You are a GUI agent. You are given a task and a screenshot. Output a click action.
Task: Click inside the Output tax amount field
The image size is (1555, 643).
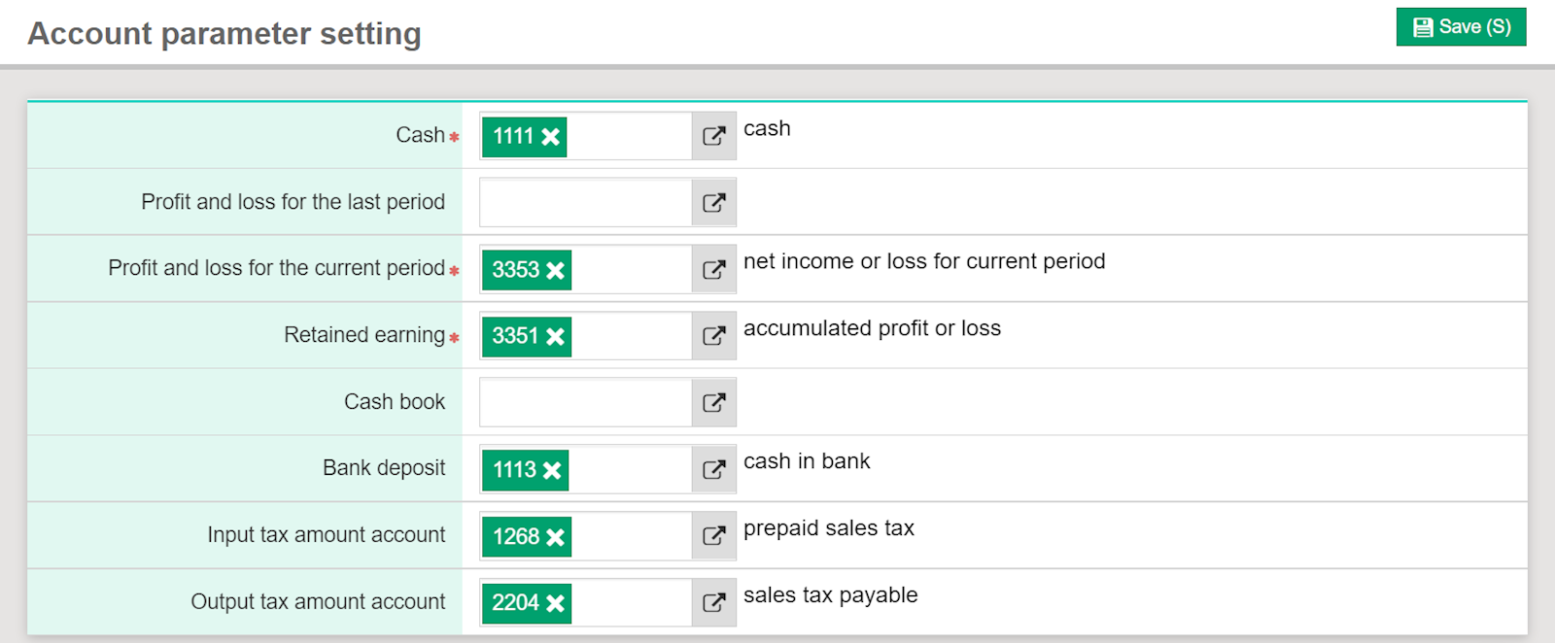tap(630, 603)
